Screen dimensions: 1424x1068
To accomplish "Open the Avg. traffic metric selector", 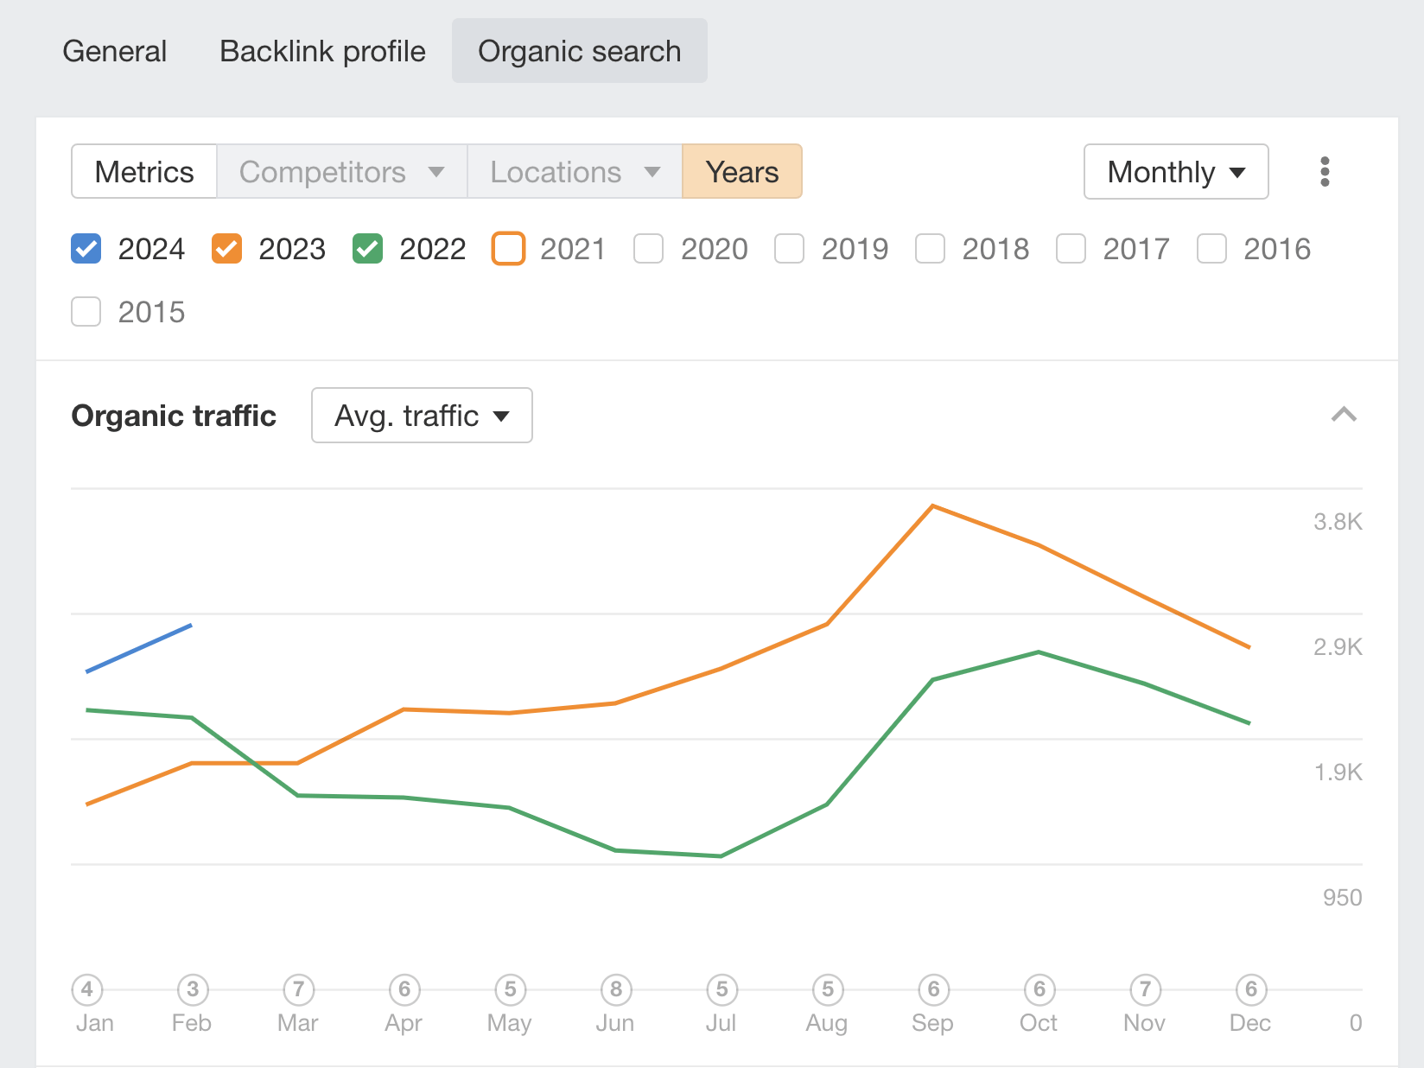I will pyautogui.click(x=421, y=416).
